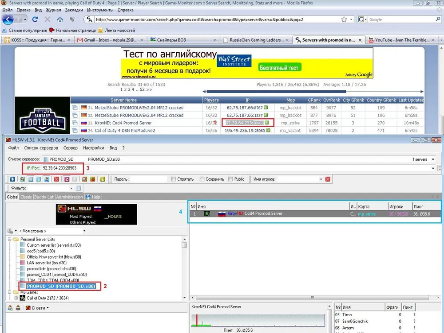Click the red X icon in HLSW toolbar
This screenshot has height=333, width=444.
tap(56, 179)
